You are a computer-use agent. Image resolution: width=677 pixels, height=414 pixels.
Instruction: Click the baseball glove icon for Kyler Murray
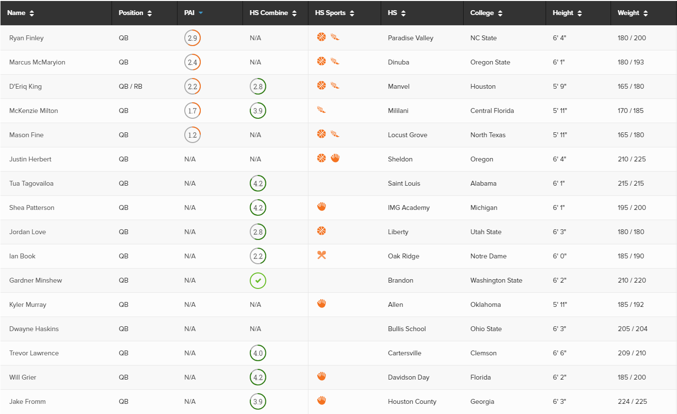pos(322,303)
